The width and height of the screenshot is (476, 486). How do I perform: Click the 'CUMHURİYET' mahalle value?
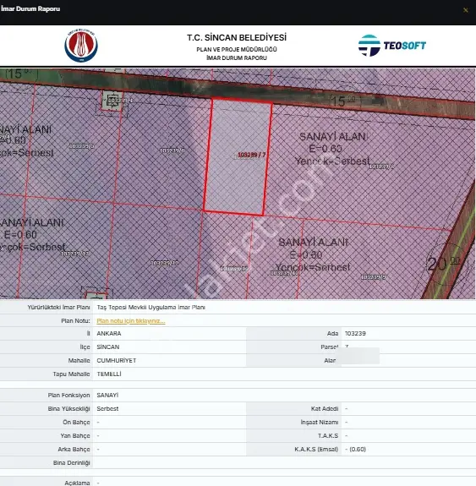(x=117, y=360)
